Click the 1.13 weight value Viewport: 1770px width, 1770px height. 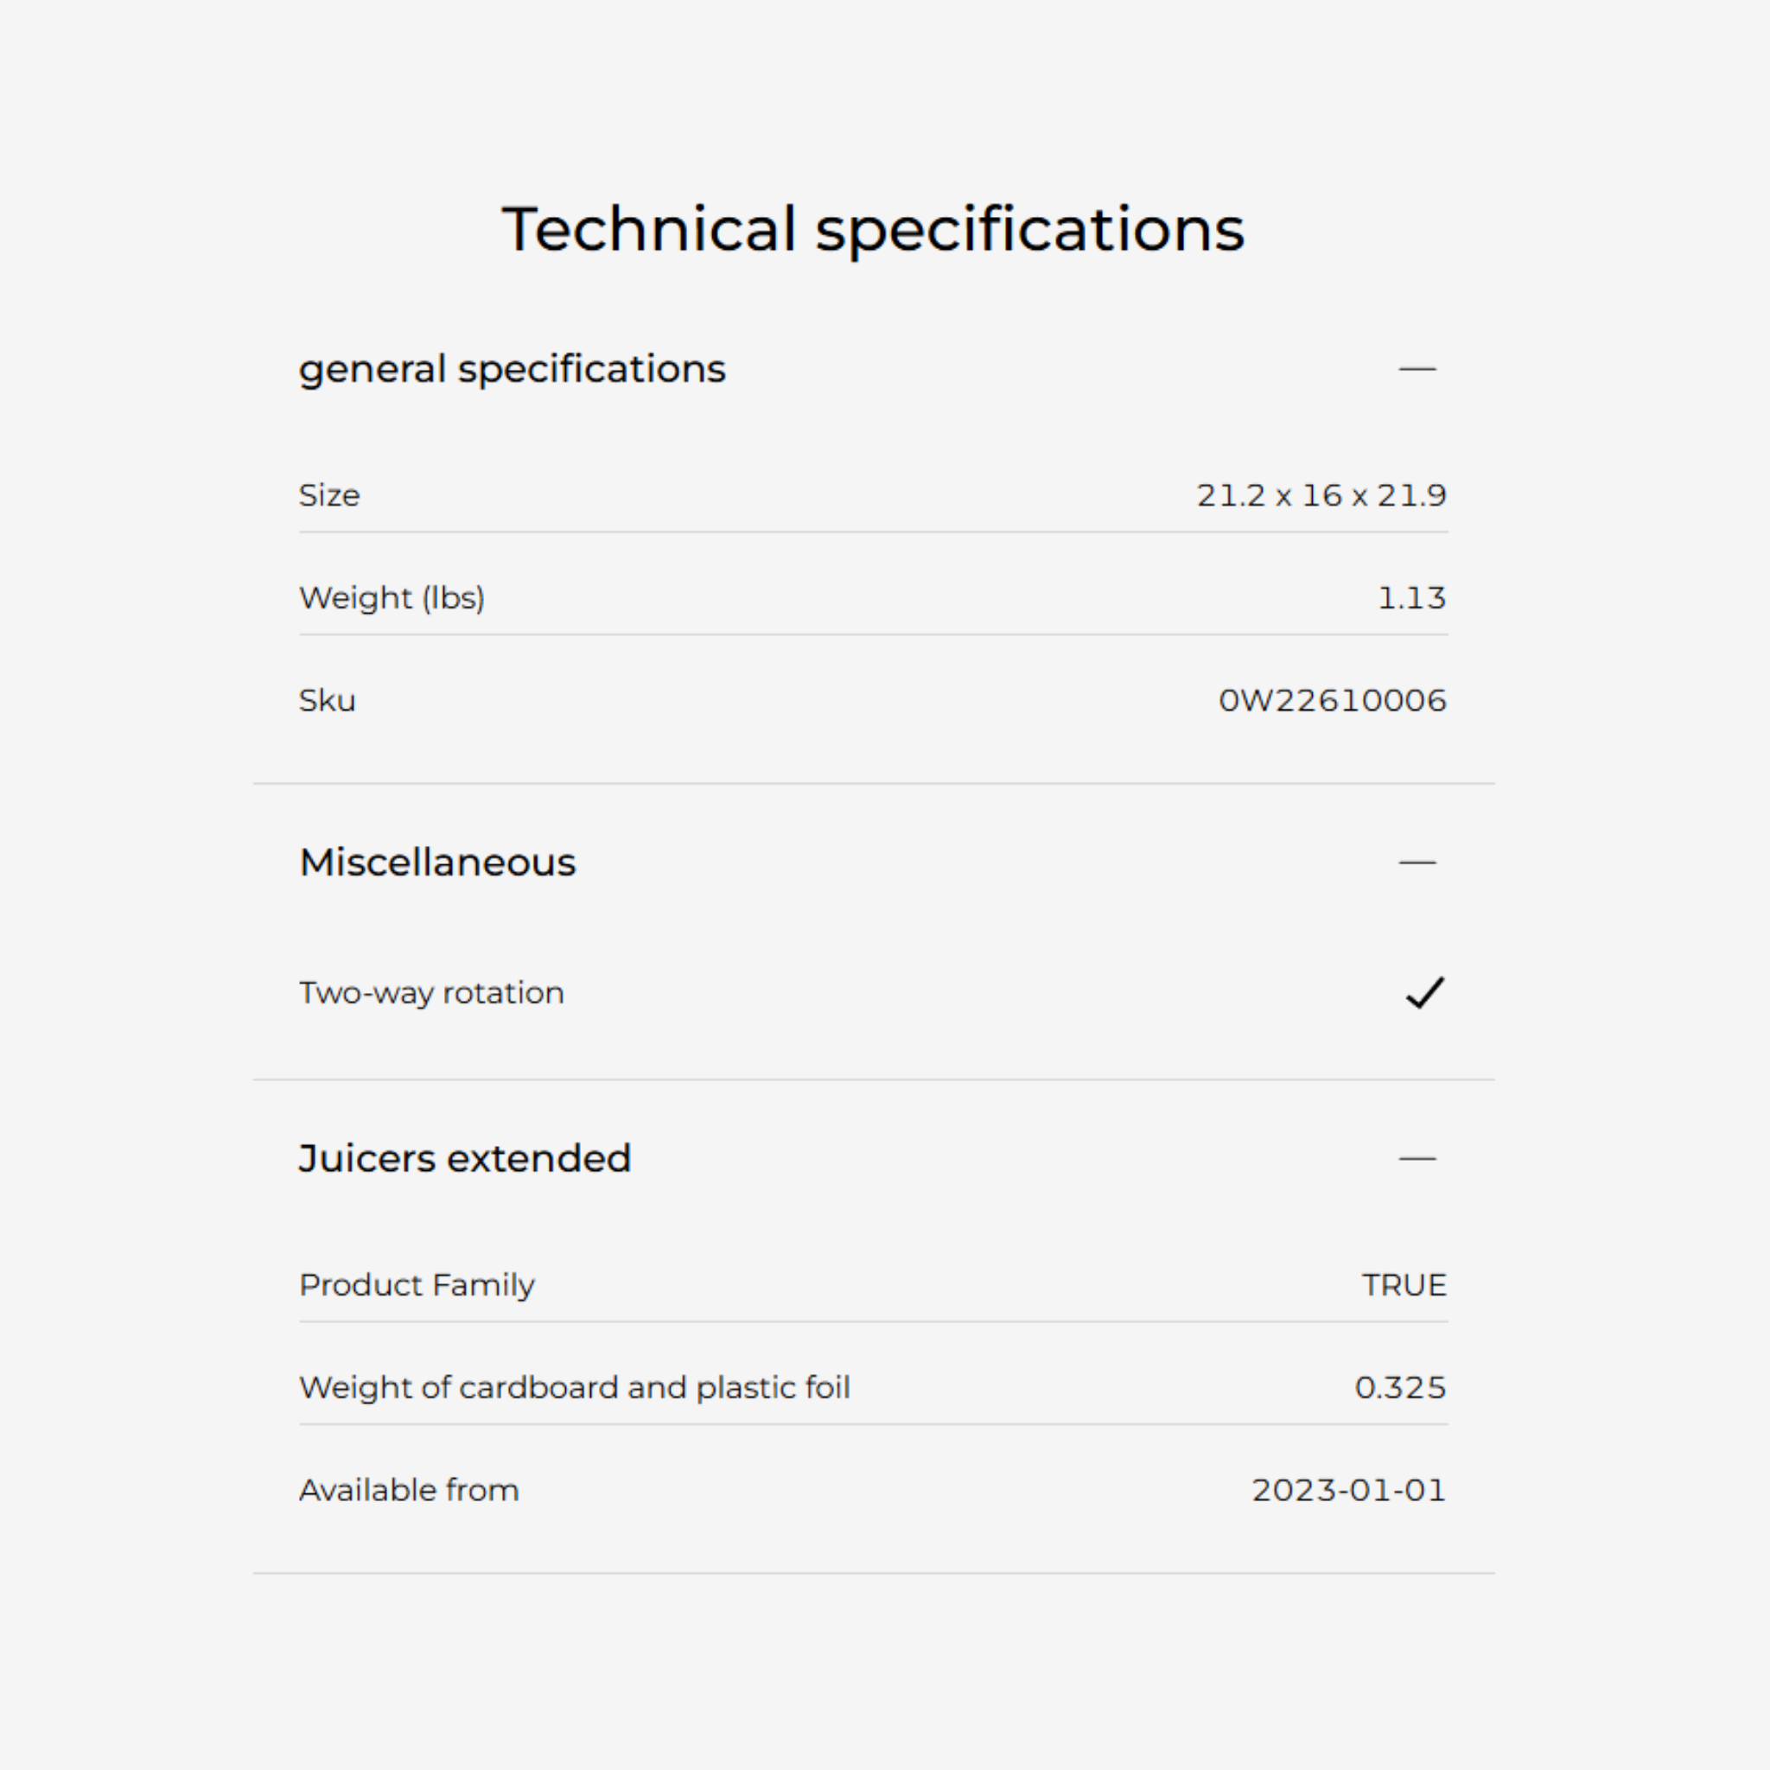pos(1412,598)
